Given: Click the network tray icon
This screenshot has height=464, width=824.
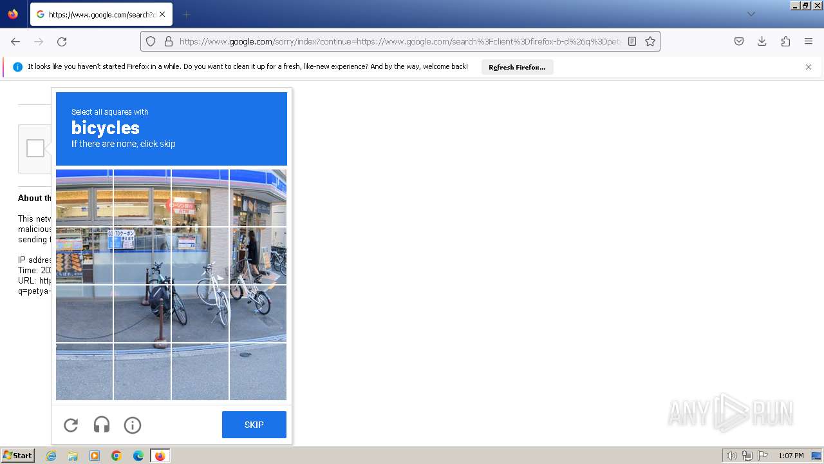Looking at the screenshot, I should click(747, 456).
